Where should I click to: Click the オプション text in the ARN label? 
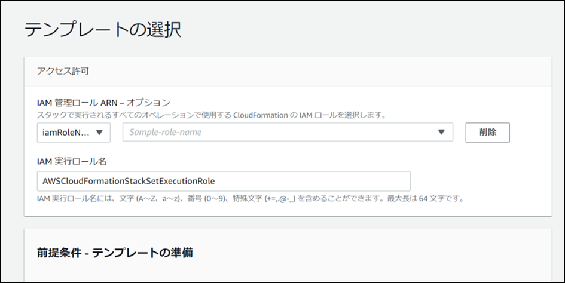(149, 102)
